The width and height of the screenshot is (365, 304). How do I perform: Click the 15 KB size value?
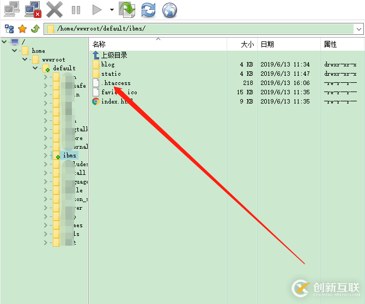coord(245,93)
